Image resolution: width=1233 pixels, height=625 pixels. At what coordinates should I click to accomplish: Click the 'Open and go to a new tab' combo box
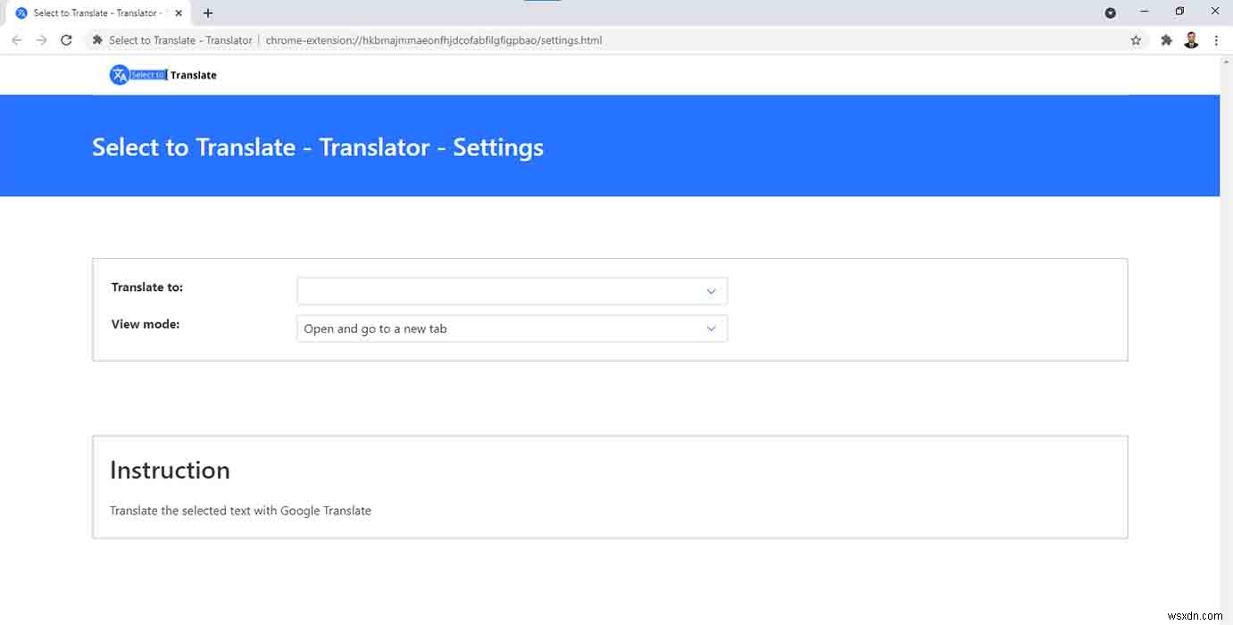(x=512, y=328)
